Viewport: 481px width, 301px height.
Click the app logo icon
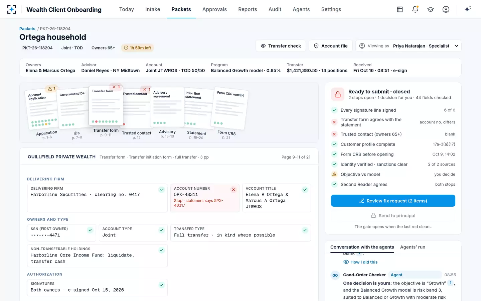click(12, 9)
